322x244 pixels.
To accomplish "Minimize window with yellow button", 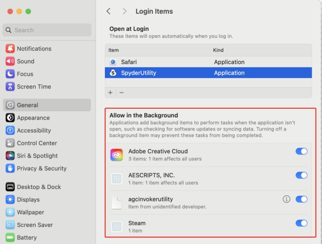I will [x=19, y=11].
